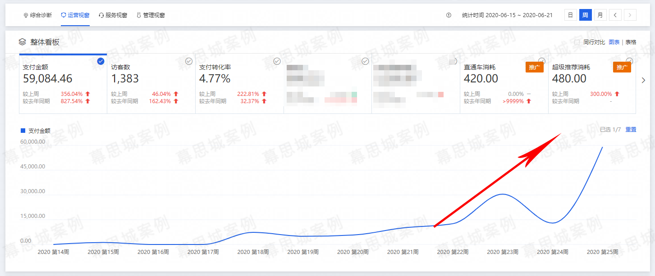Select the 支付转化率 metric checkmark
This screenshot has height=276, width=655.
click(277, 61)
